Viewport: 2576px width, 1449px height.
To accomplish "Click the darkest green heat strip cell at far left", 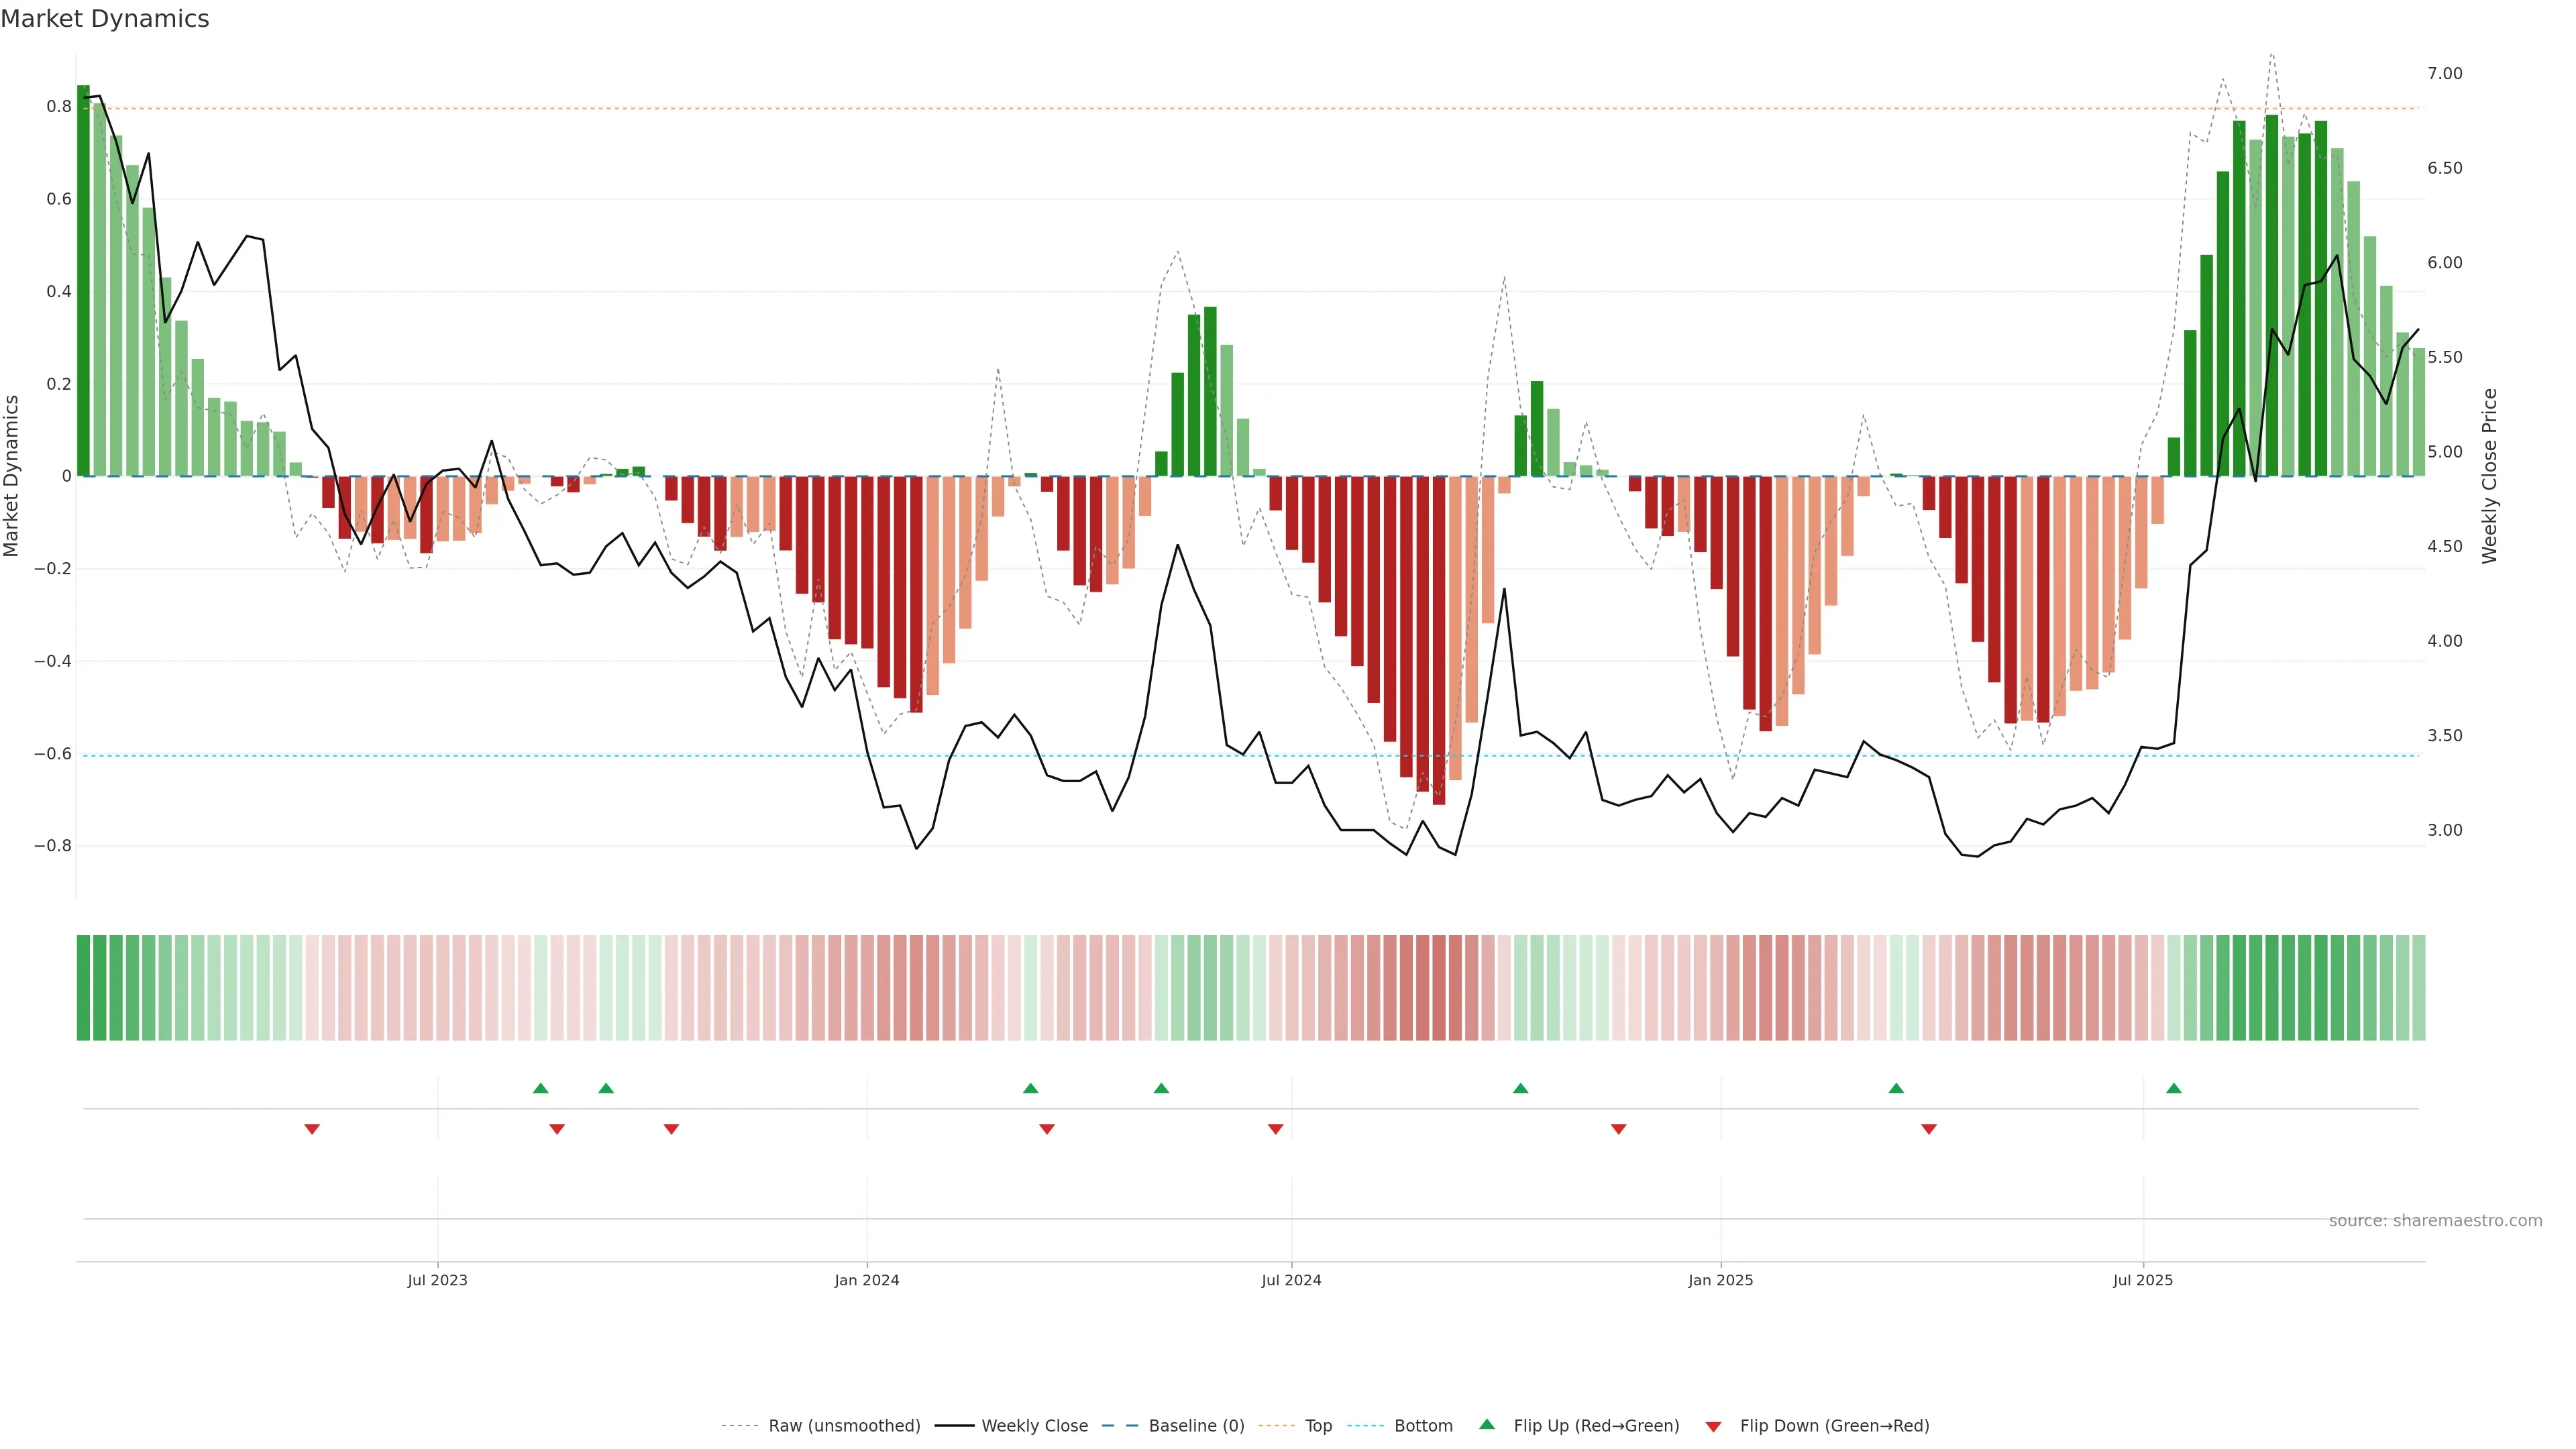I will 83,988.
